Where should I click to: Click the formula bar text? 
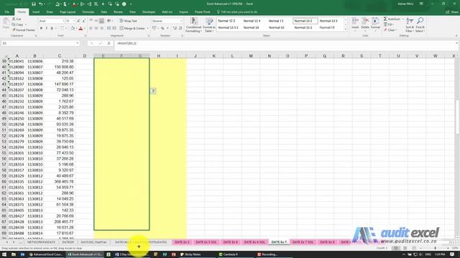click(x=126, y=43)
